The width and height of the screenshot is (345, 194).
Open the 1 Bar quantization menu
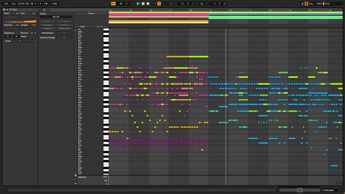pos(56,4)
